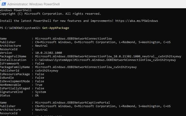This screenshot has height=116, width=186.
Task: Click the Status value Ok
Action: tap(37, 95)
